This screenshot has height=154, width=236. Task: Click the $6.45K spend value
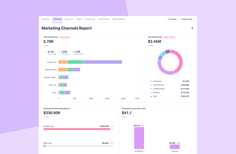106,143
